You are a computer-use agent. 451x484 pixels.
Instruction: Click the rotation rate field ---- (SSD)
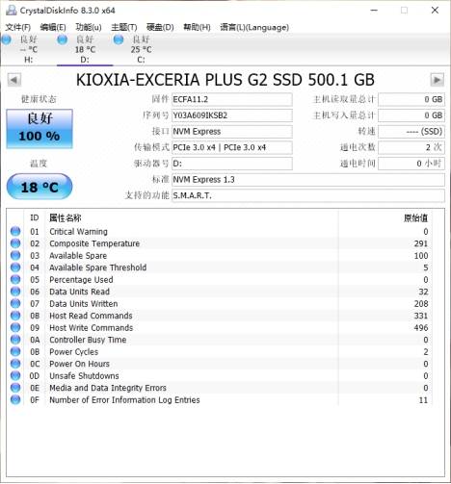click(x=411, y=132)
